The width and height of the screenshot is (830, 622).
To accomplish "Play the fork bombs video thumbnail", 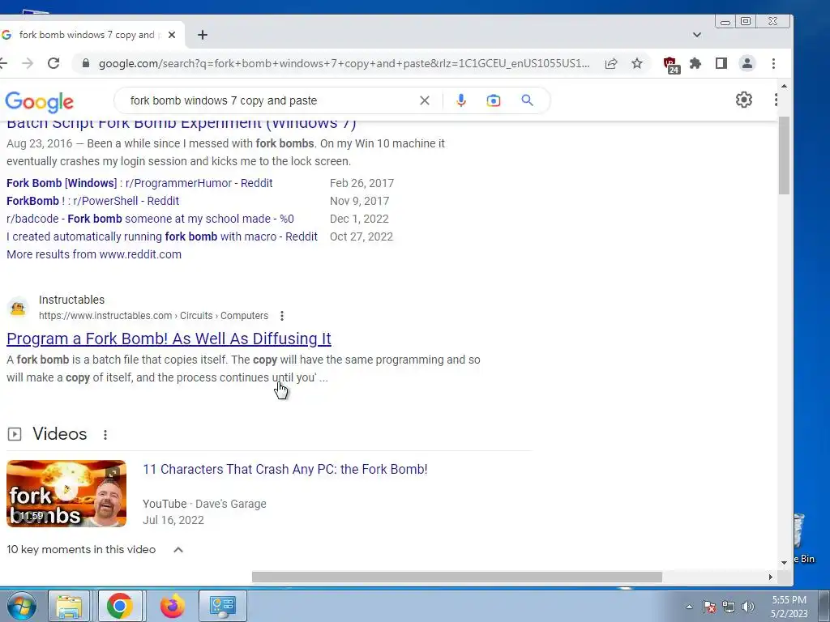I will point(66,493).
